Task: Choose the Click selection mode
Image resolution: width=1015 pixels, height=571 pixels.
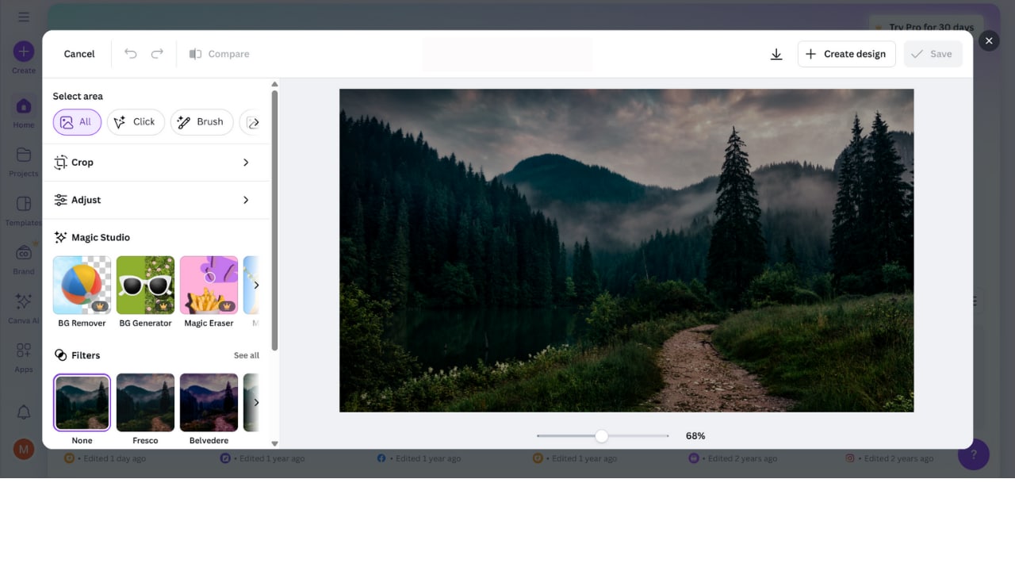Action: [x=136, y=122]
